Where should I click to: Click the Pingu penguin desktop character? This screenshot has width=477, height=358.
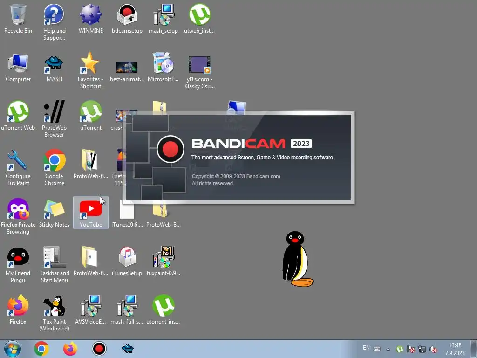click(298, 259)
